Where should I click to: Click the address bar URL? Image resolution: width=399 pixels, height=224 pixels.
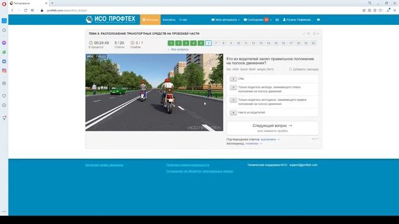(x=67, y=11)
